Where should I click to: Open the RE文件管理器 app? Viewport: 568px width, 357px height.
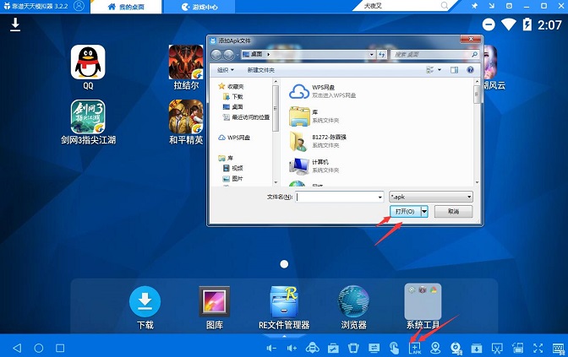[x=284, y=307]
